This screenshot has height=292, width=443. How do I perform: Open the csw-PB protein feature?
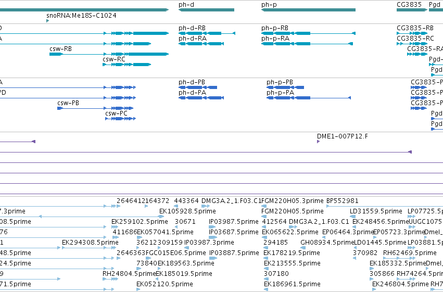pyautogui.click(x=95, y=108)
